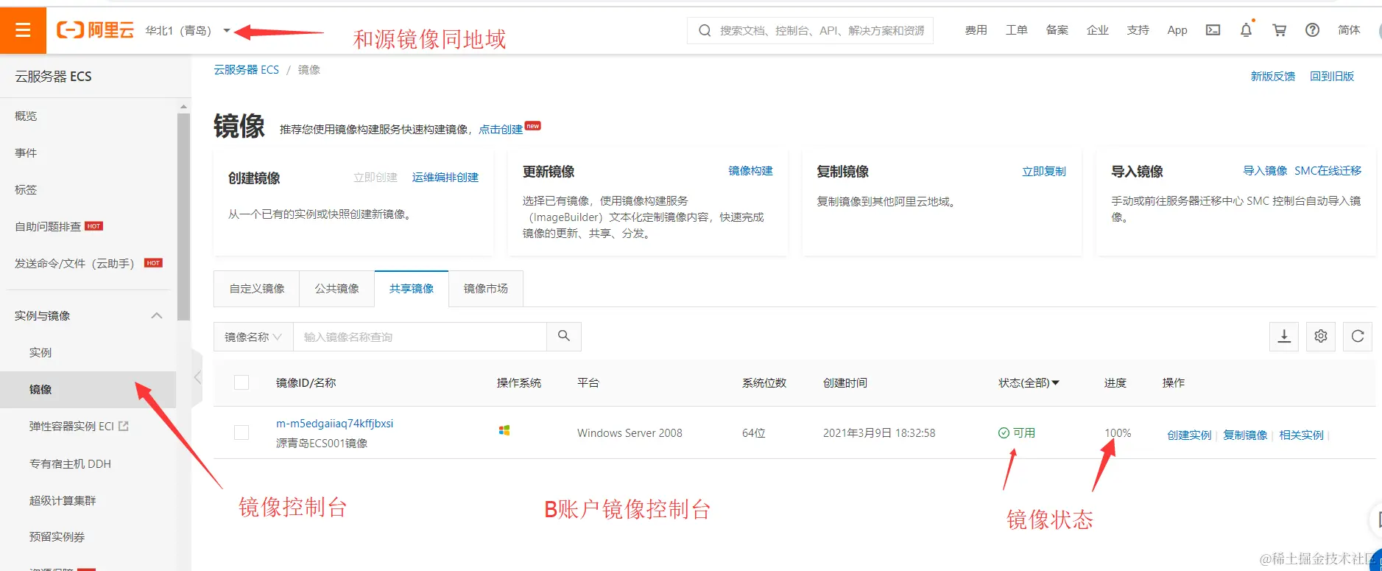
Task: Open the 工单 menu
Action: click(x=1017, y=30)
